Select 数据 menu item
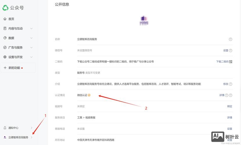The height and width of the screenshot is (145, 241). coord(11,38)
